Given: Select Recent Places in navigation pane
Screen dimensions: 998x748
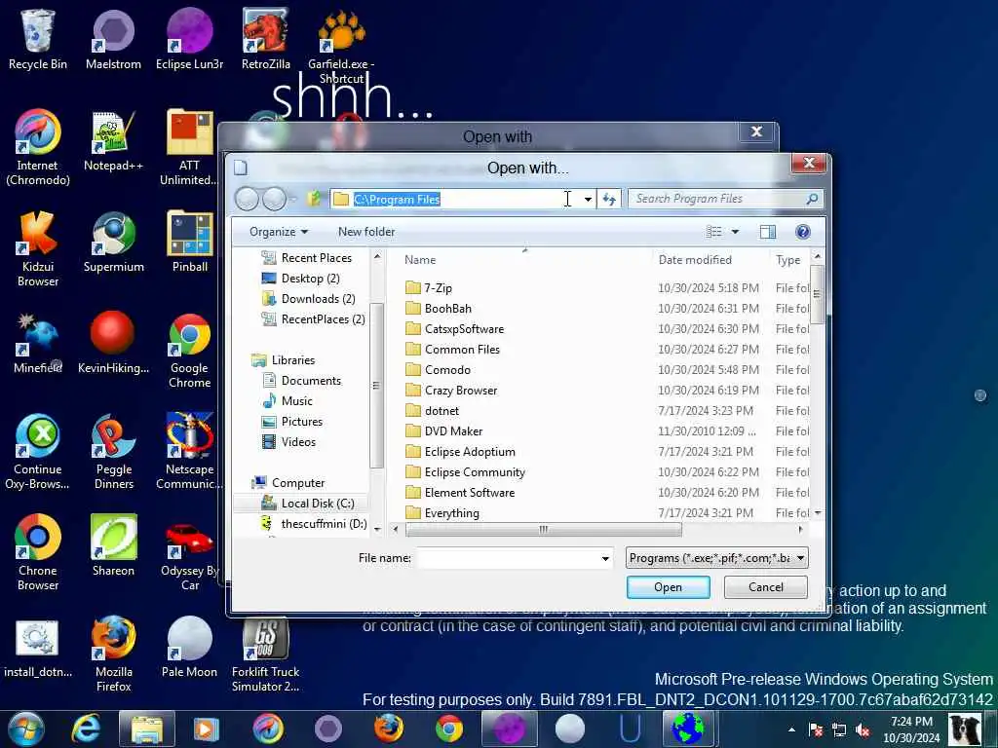Looking at the screenshot, I should pos(307,257).
